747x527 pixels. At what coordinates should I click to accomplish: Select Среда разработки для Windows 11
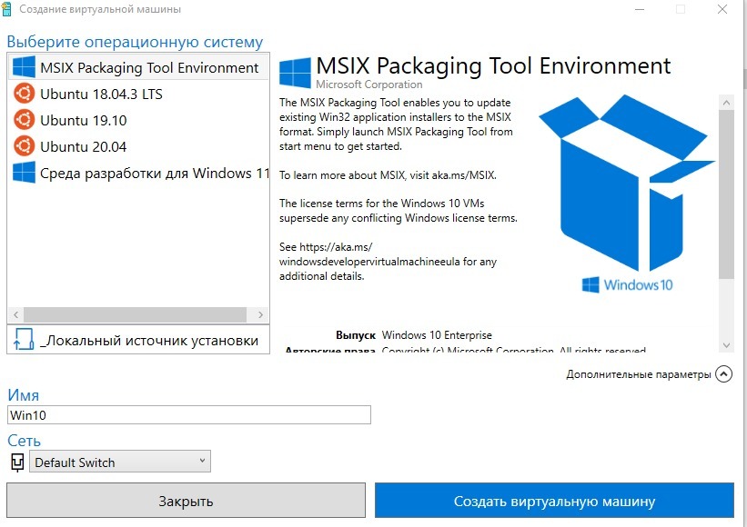[x=155, y=173]
